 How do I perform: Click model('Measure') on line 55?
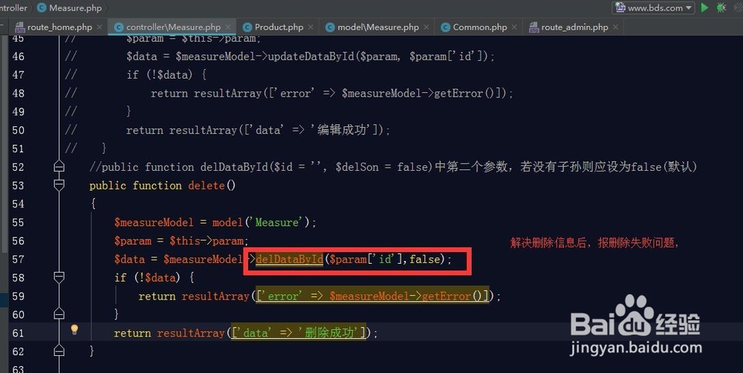(261, 222)
